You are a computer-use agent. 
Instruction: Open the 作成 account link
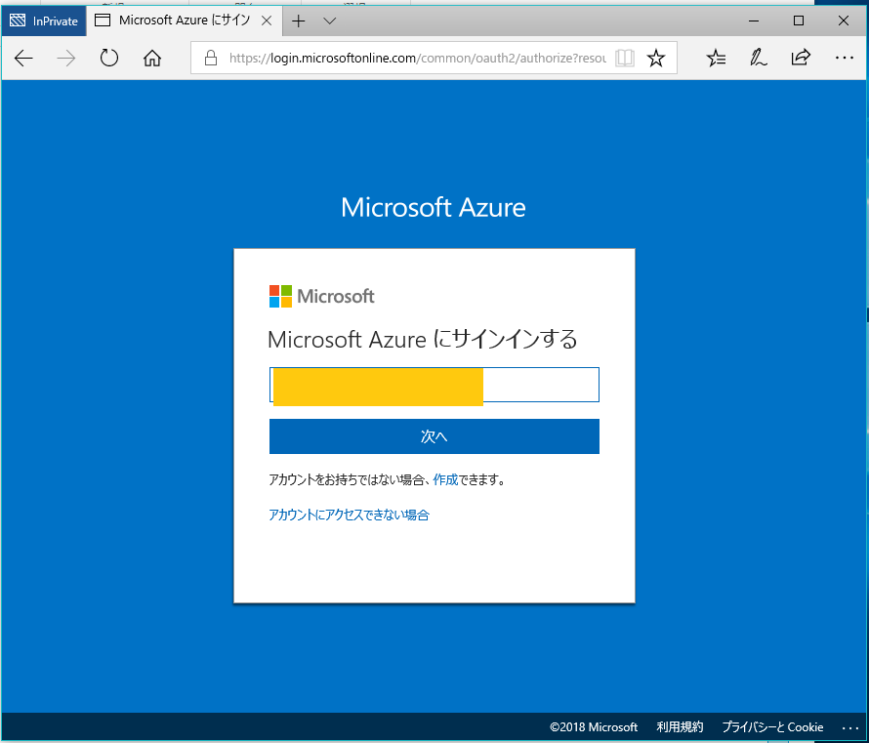445,479
